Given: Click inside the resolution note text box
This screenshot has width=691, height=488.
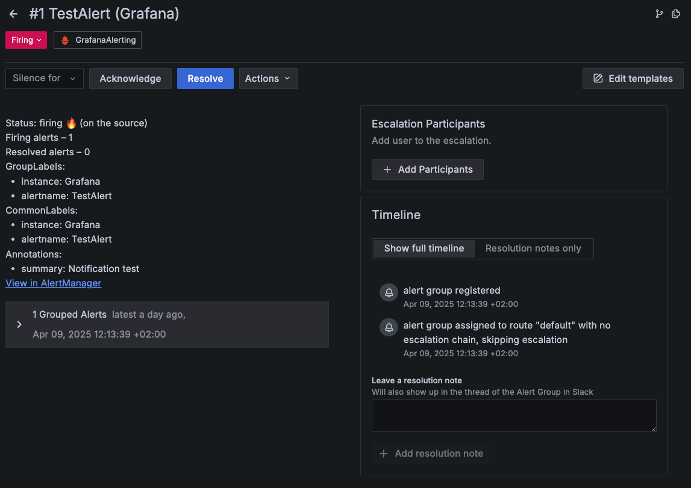Looking at the screenshot, I should (x=513, y=415).
